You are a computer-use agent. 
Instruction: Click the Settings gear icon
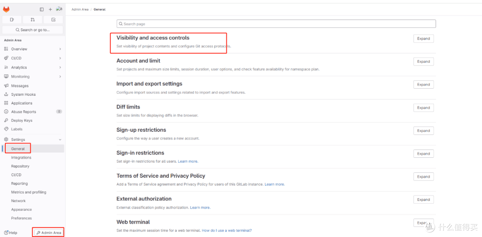coord(6,139)
